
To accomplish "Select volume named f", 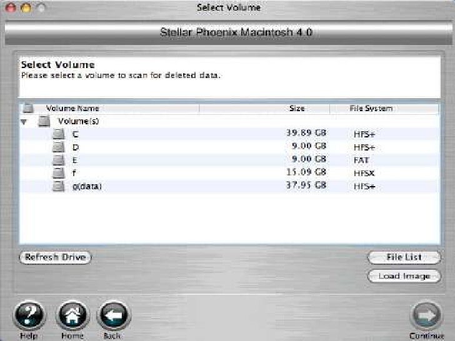I will pyautogui.click(x=74, y=173).
